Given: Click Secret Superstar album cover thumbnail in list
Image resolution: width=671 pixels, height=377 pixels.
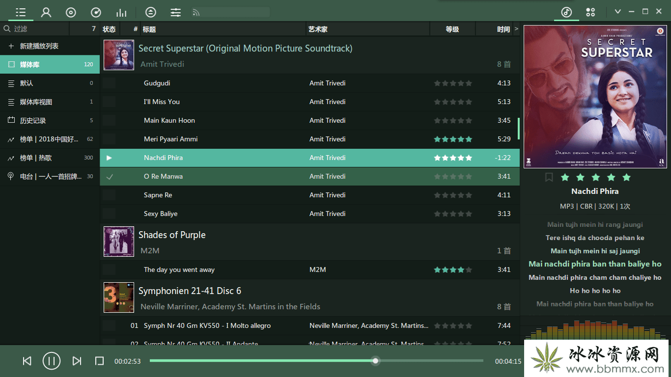Looking at the screenshot, I should coord(119,55).
